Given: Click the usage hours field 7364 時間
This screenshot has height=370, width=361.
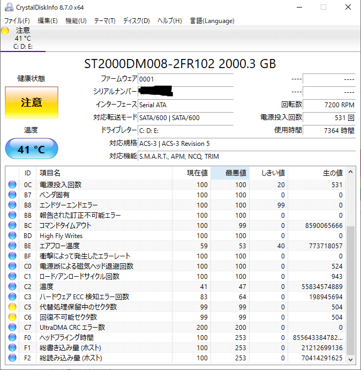Looking at the screenshot, I should [x=329, y=130].
